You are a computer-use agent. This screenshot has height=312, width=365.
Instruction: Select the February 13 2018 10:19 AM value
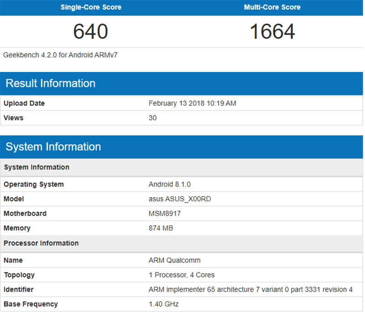click(x=192, y=103)
